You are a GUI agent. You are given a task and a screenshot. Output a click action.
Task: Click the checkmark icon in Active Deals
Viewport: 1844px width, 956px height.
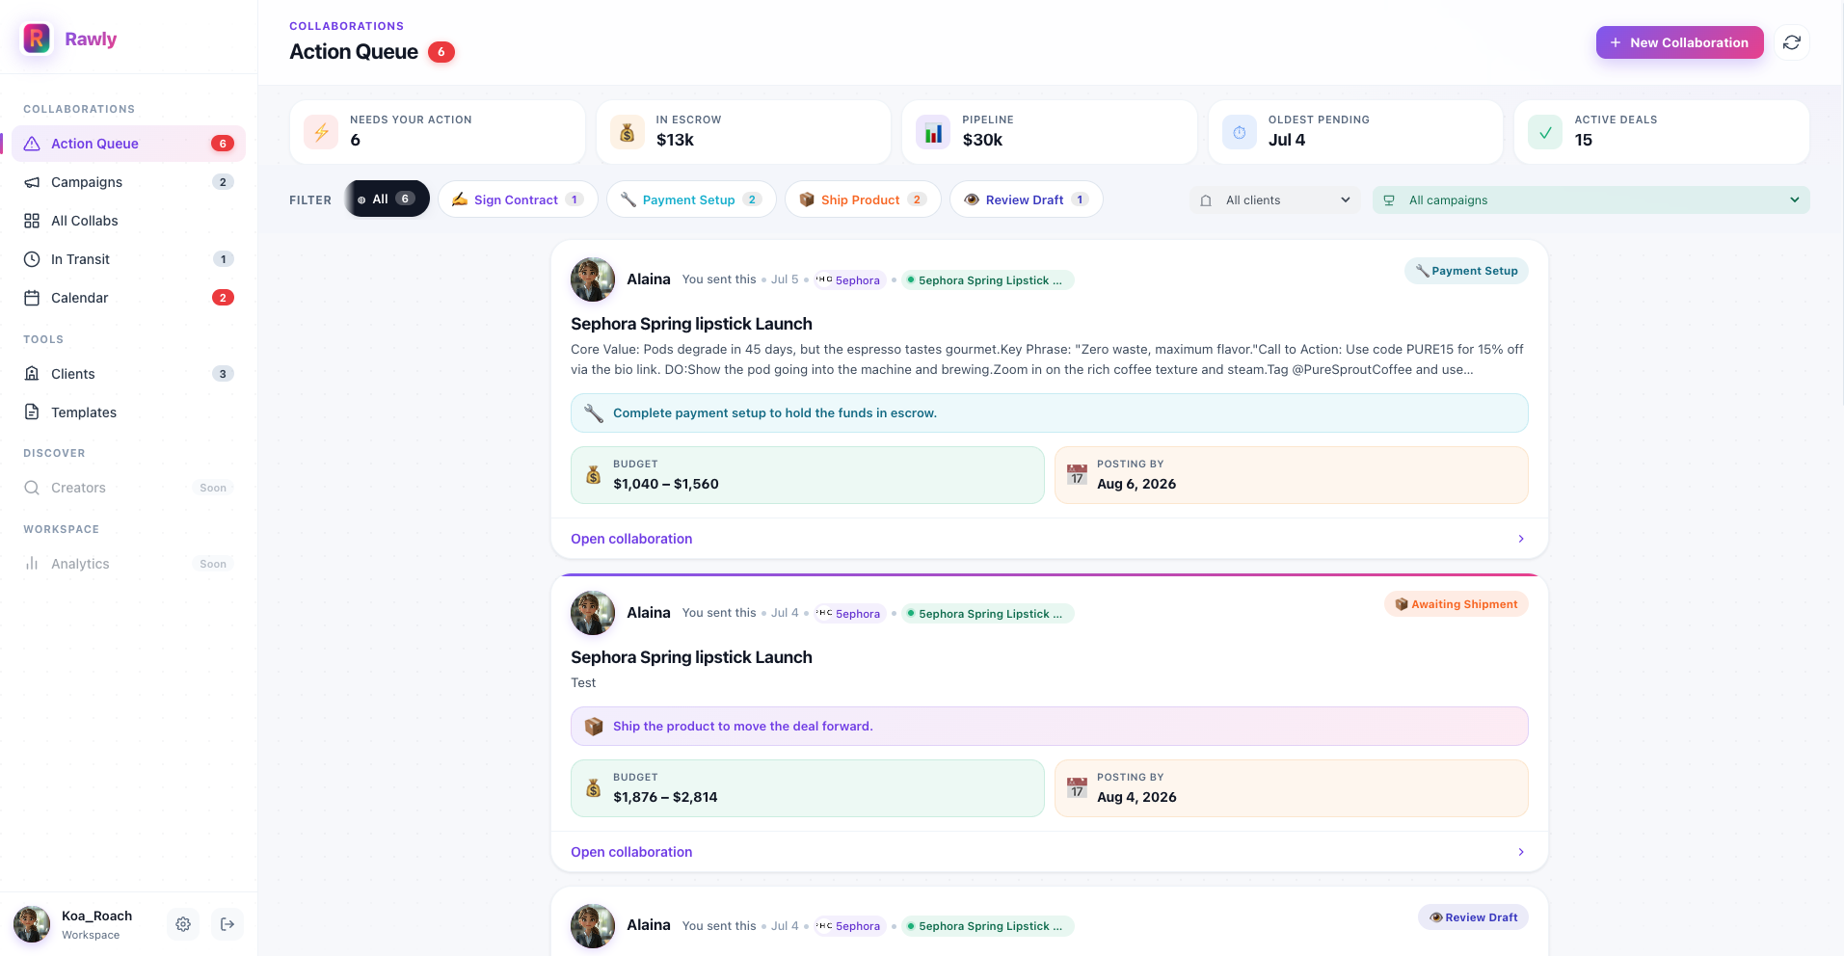(x=1545, y=132)
